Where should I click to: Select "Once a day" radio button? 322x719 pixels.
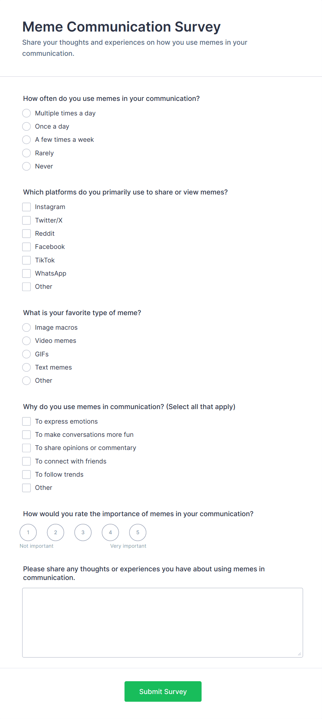pyautogui.click(x=26, y=126)
